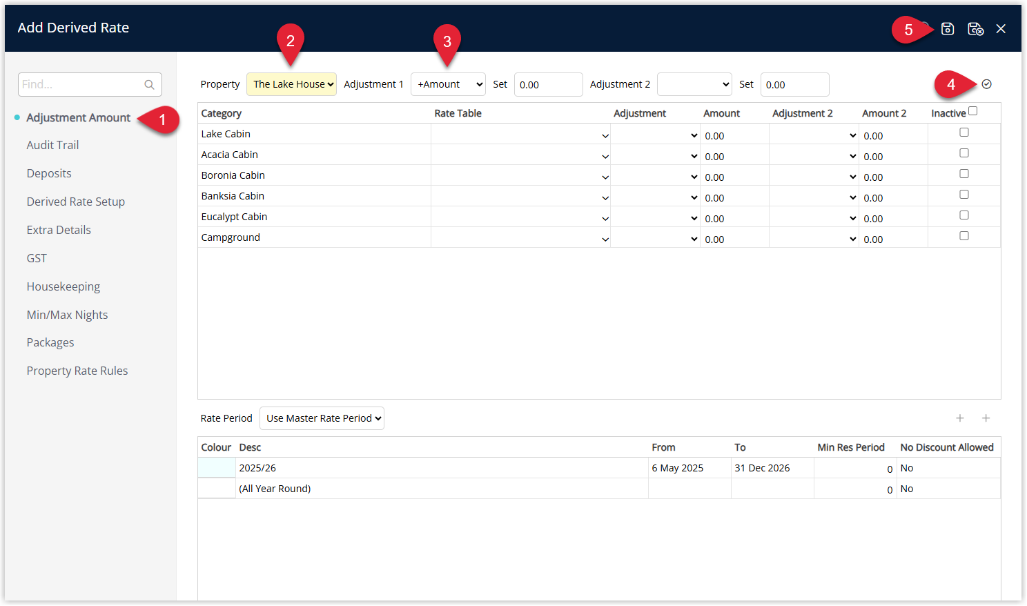Screen dimensions: 1027x606
Task: Select the (All Year Round) description
Action: [x=275, y=489]
